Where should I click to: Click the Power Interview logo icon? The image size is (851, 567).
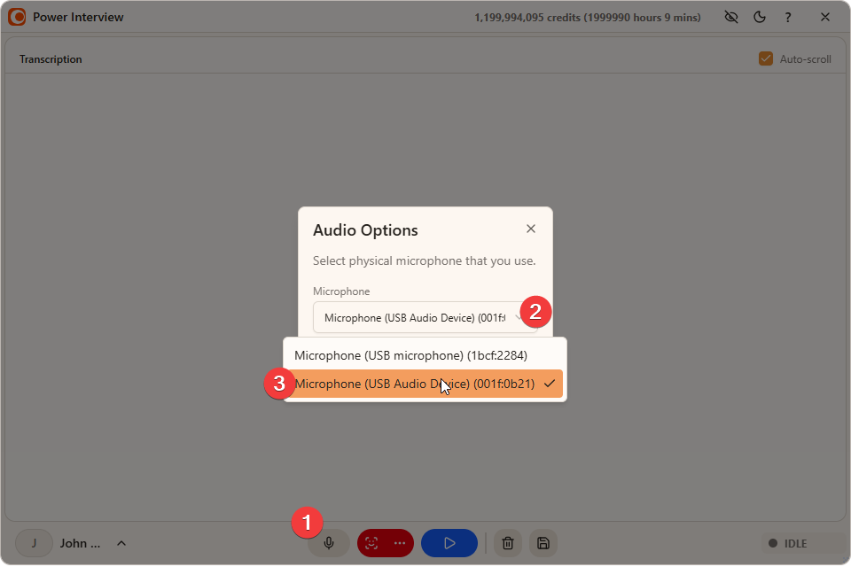click(x=18, y=18)
